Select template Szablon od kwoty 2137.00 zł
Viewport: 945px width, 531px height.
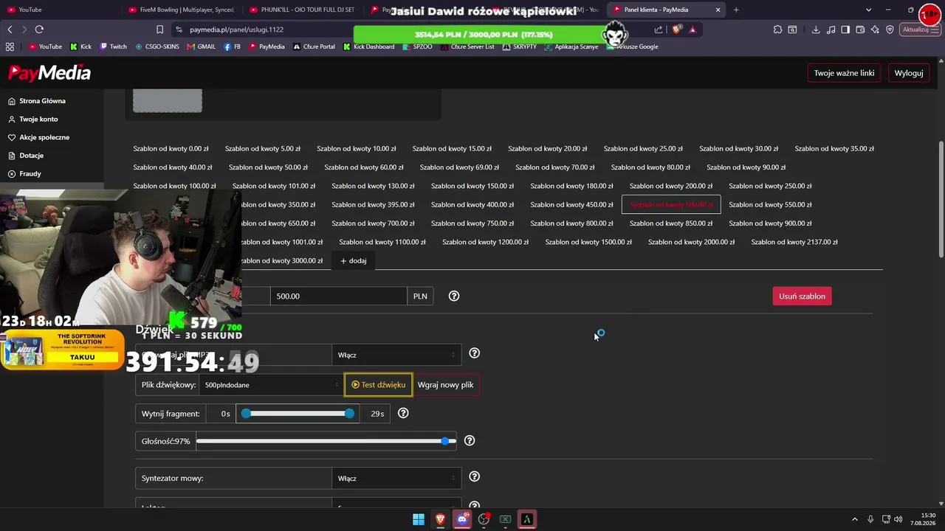[794, 242]
